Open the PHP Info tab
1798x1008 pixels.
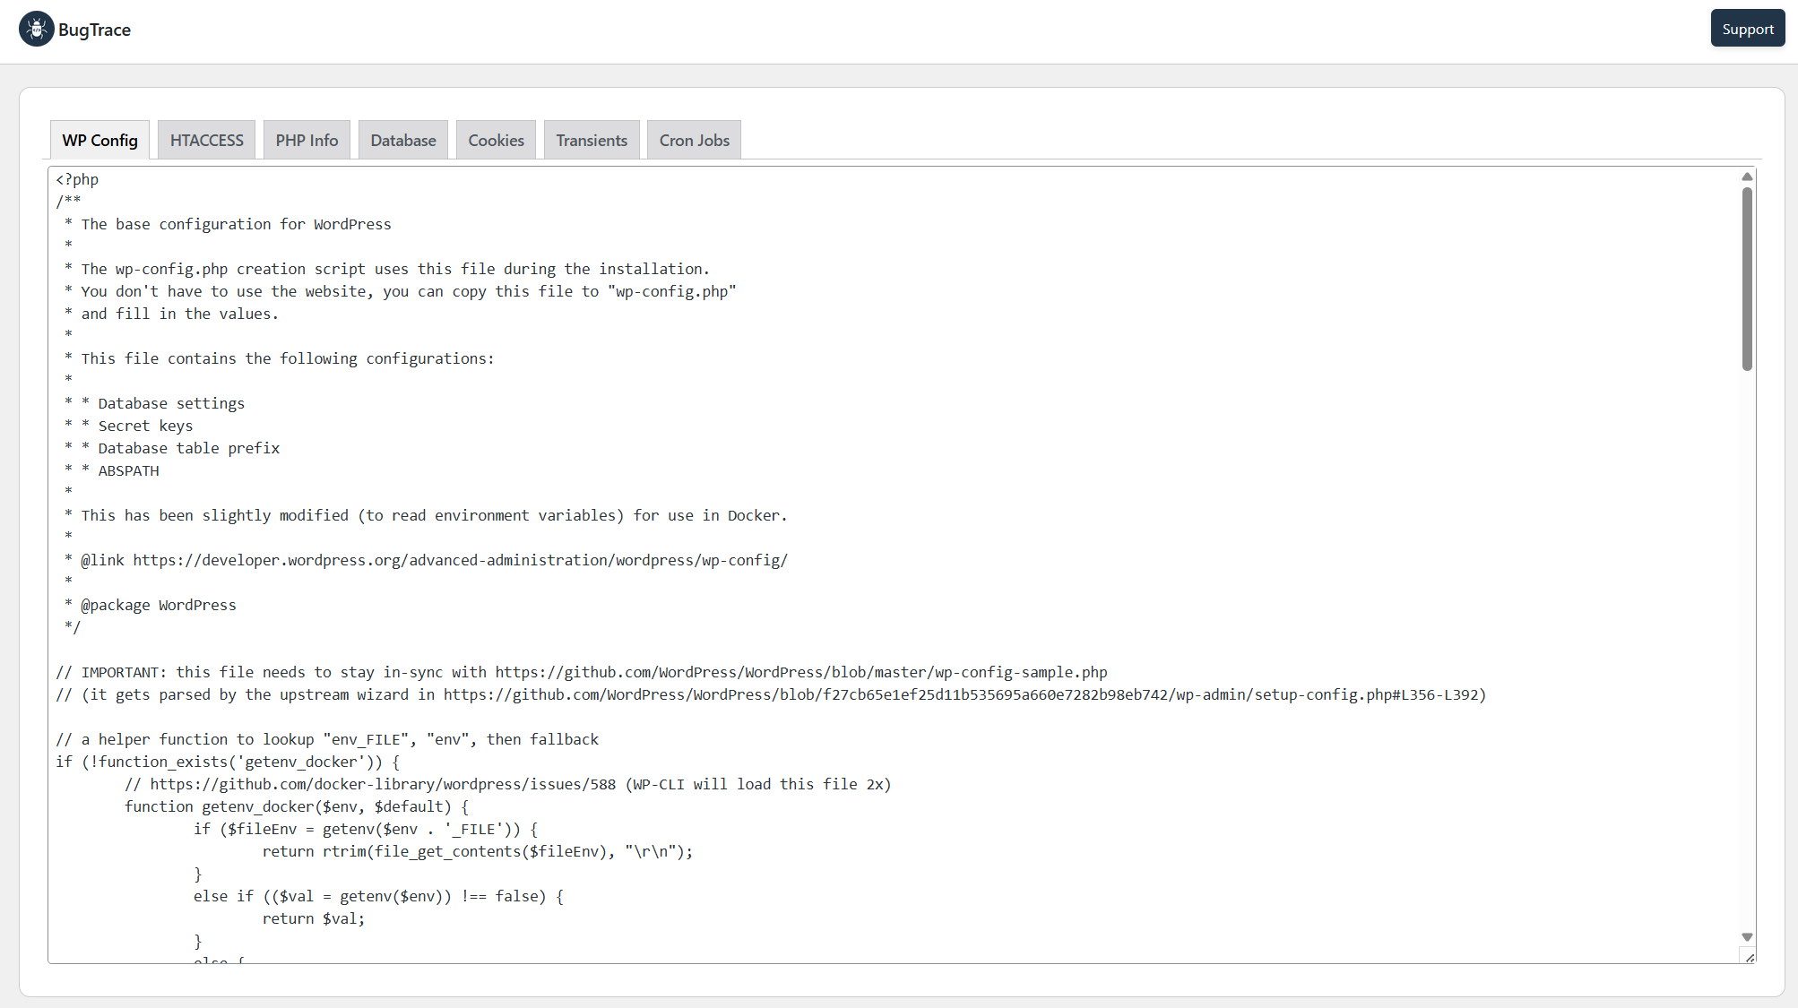307,140
